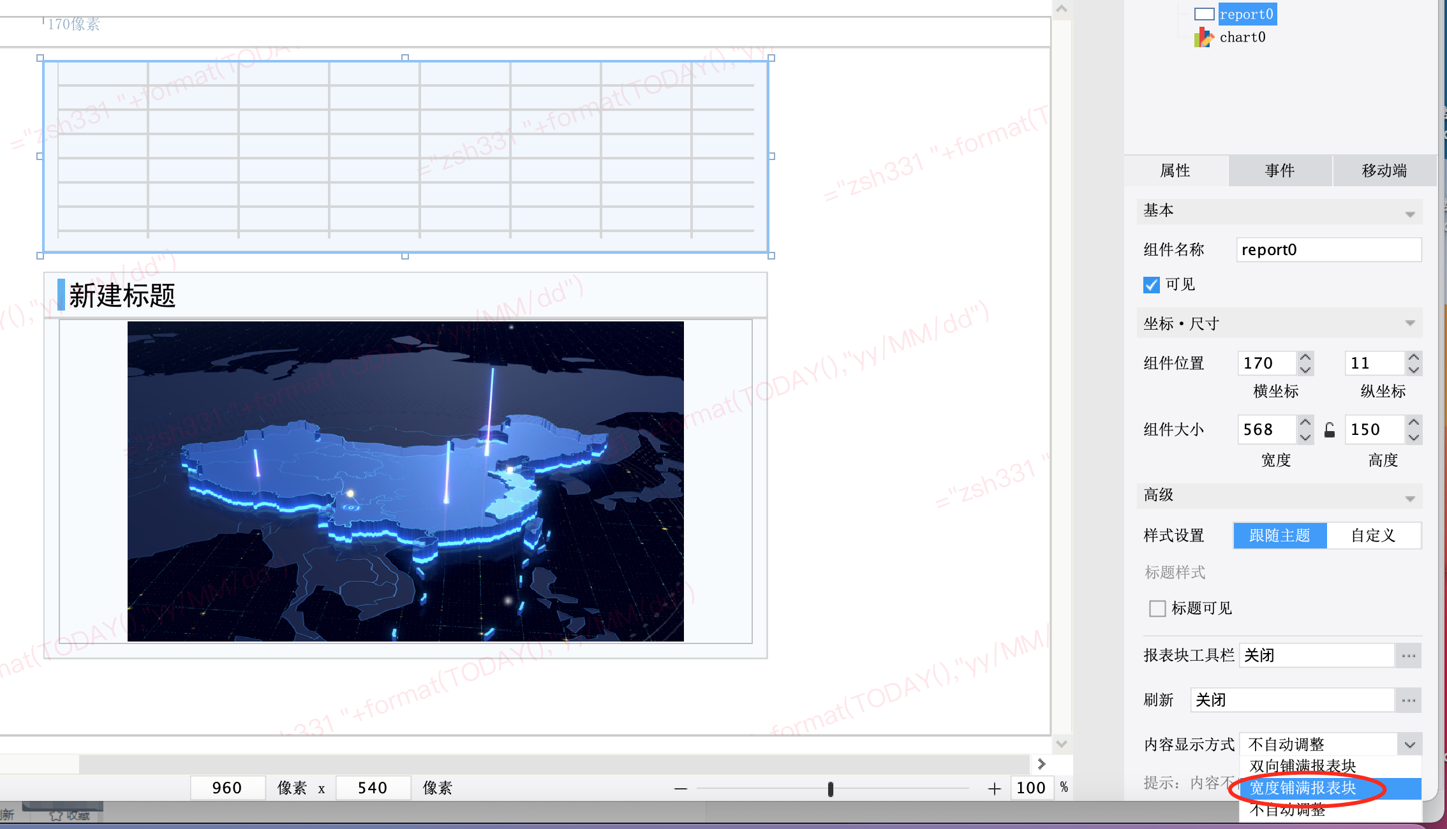The width and height of the screenshot is (1447, 829).
Task: Open report block toolbar ellipsis settings
Action: [x=1409, y=656]
